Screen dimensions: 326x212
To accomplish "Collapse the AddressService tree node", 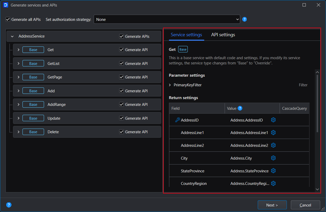I will point(12,36).
